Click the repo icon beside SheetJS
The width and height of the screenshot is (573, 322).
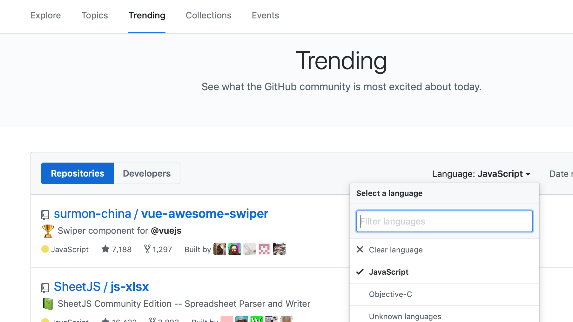pyautogui.click(x=45, y=288)
